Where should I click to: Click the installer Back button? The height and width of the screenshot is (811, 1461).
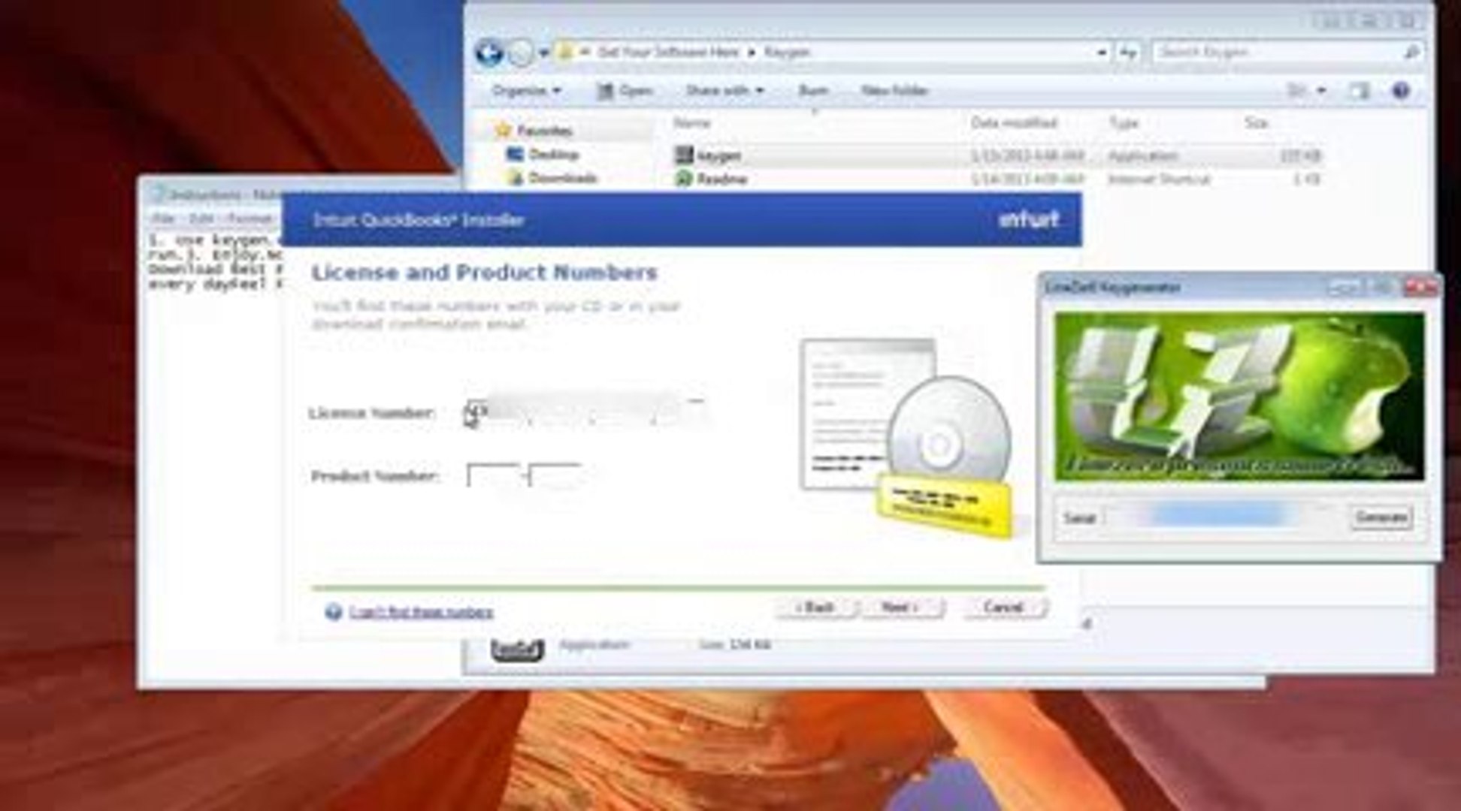coord(816,607)
